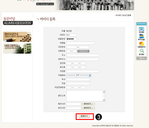Click the 본인소개 scrollbar up arrow
The image size is (149, 128).
[x=104, y=92]
